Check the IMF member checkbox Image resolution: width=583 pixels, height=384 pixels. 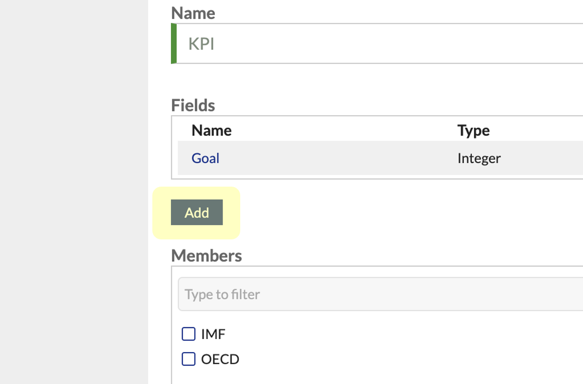[188, 334]
